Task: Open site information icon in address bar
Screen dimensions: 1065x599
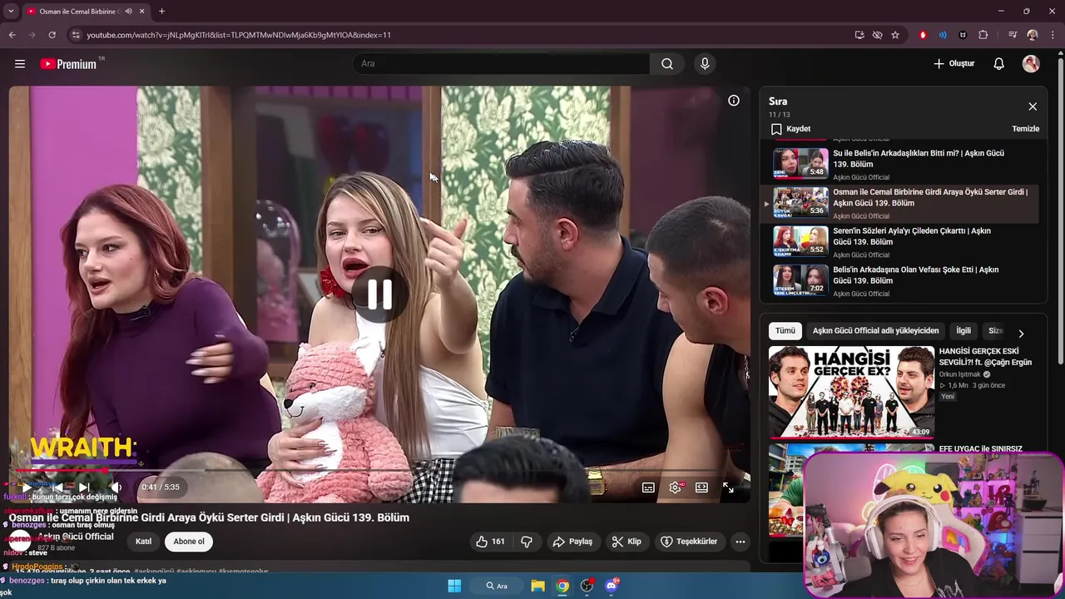Action: (76, 35)
